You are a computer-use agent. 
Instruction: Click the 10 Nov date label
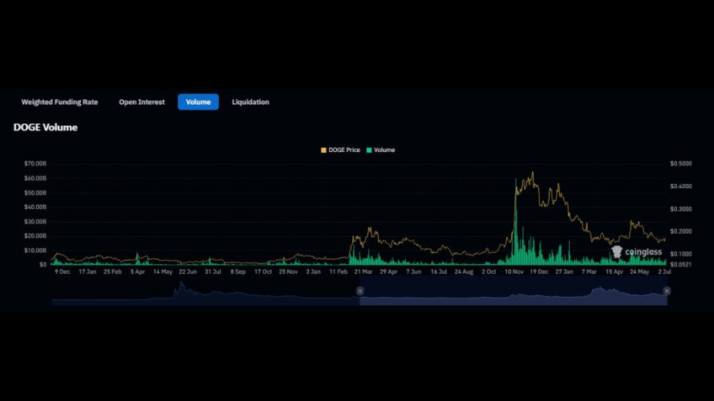513,271
